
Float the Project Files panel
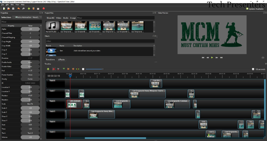pos(153,13)
